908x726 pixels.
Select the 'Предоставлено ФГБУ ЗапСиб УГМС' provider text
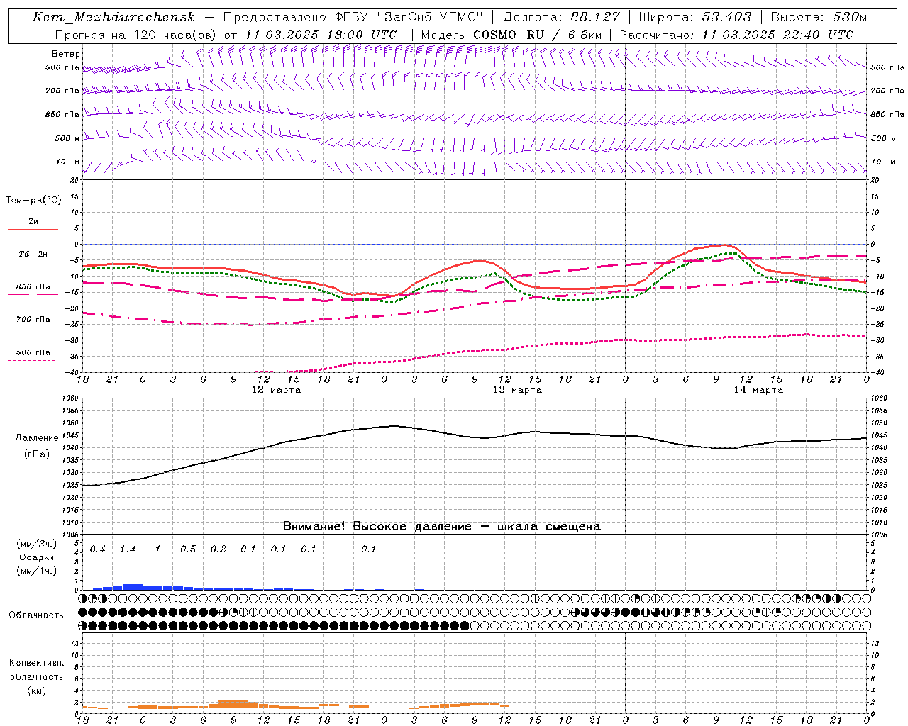click(353, 17)
